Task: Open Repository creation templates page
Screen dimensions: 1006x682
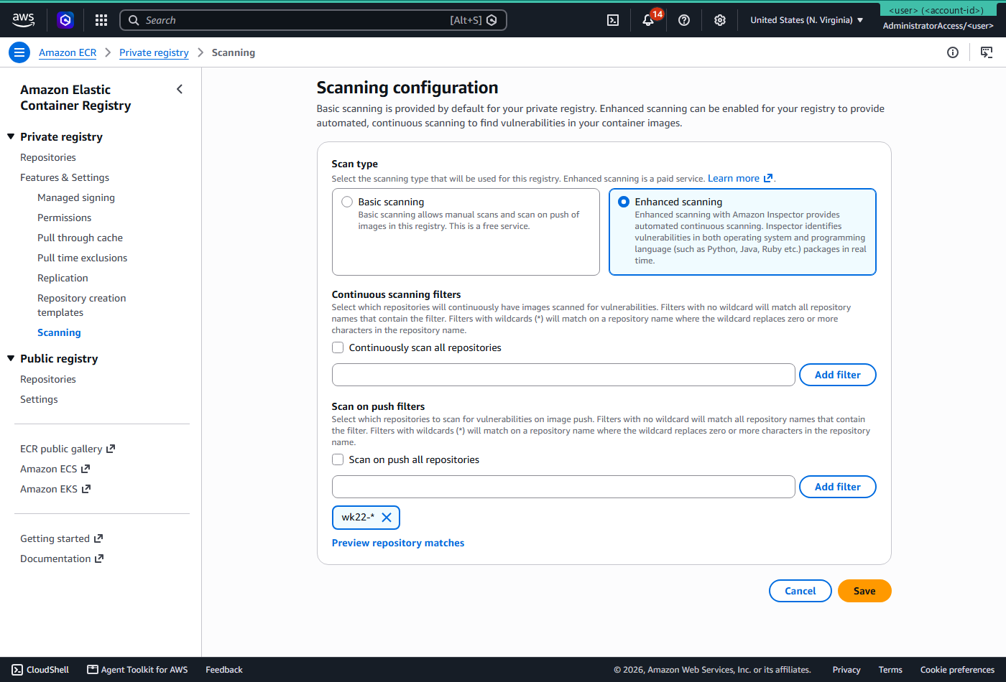Action: [x=81, y=305]
